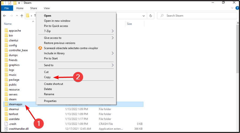The height and width of the screenshot is (133, 240).
Task: Open the File tab
Action: (7, 8)
